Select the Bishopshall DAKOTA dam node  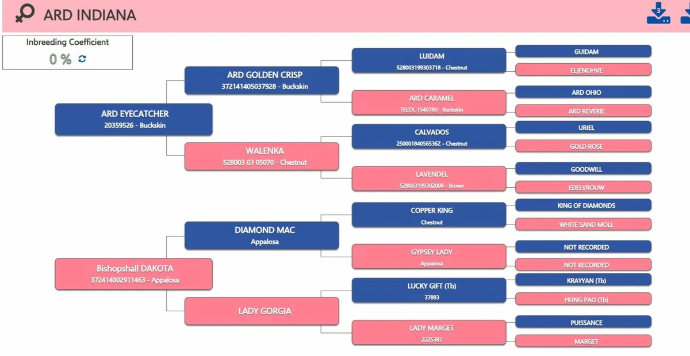(133, 274)
